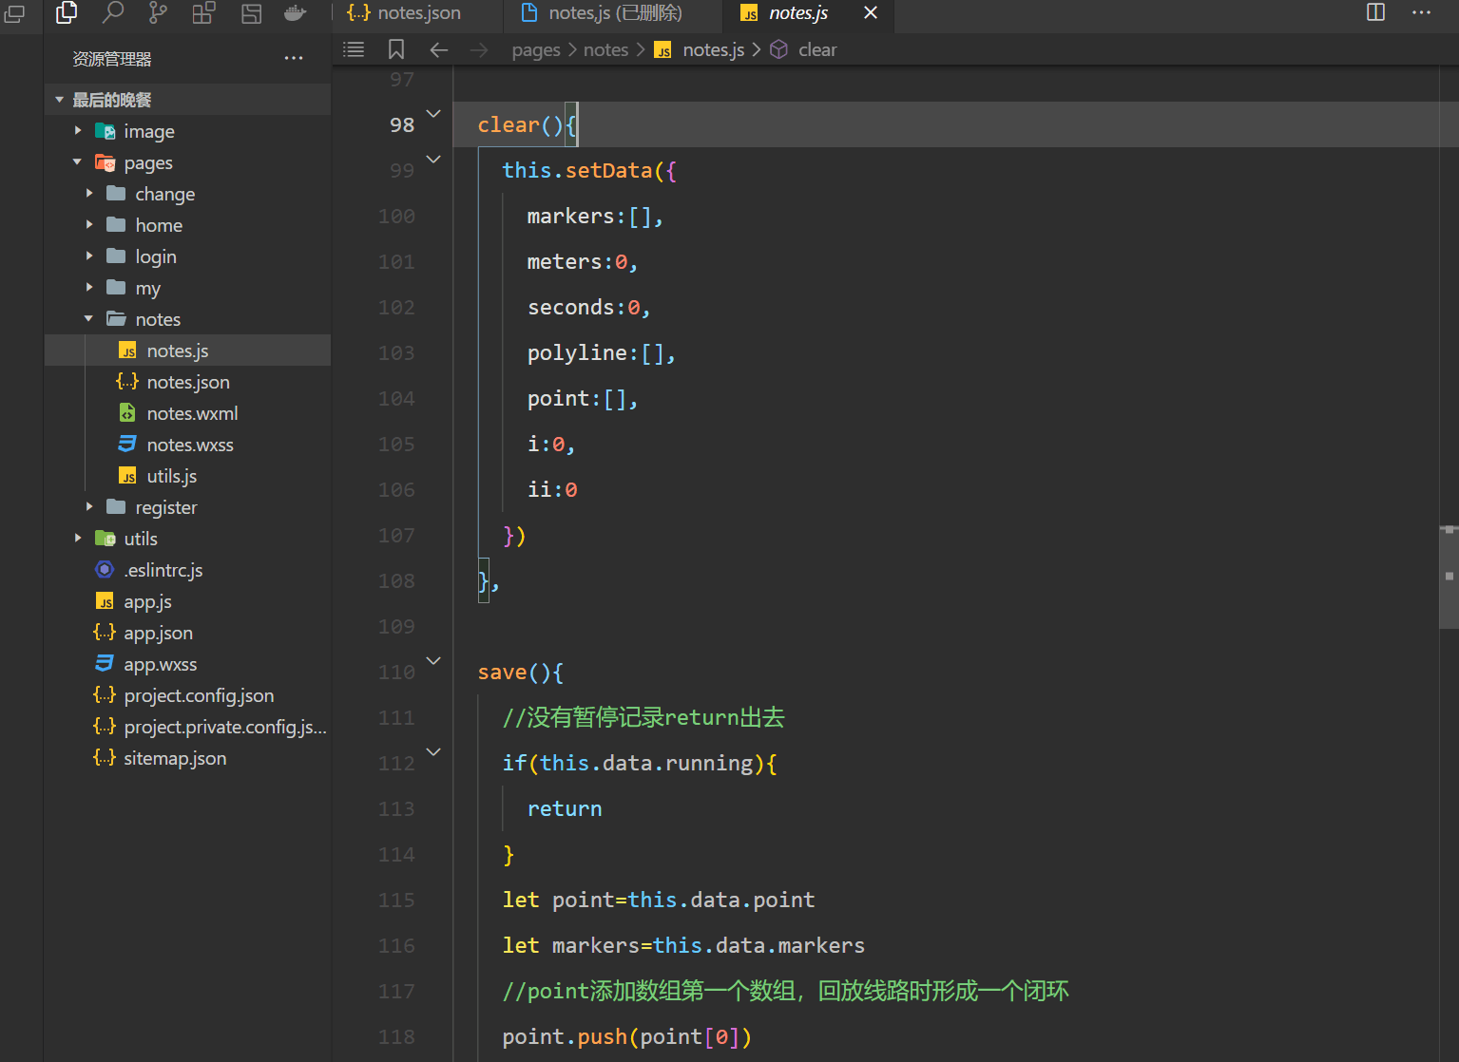This screenshot has width=1459, height=1062.
Task: Switch to the notes.json tab
Action: (418, 13)
